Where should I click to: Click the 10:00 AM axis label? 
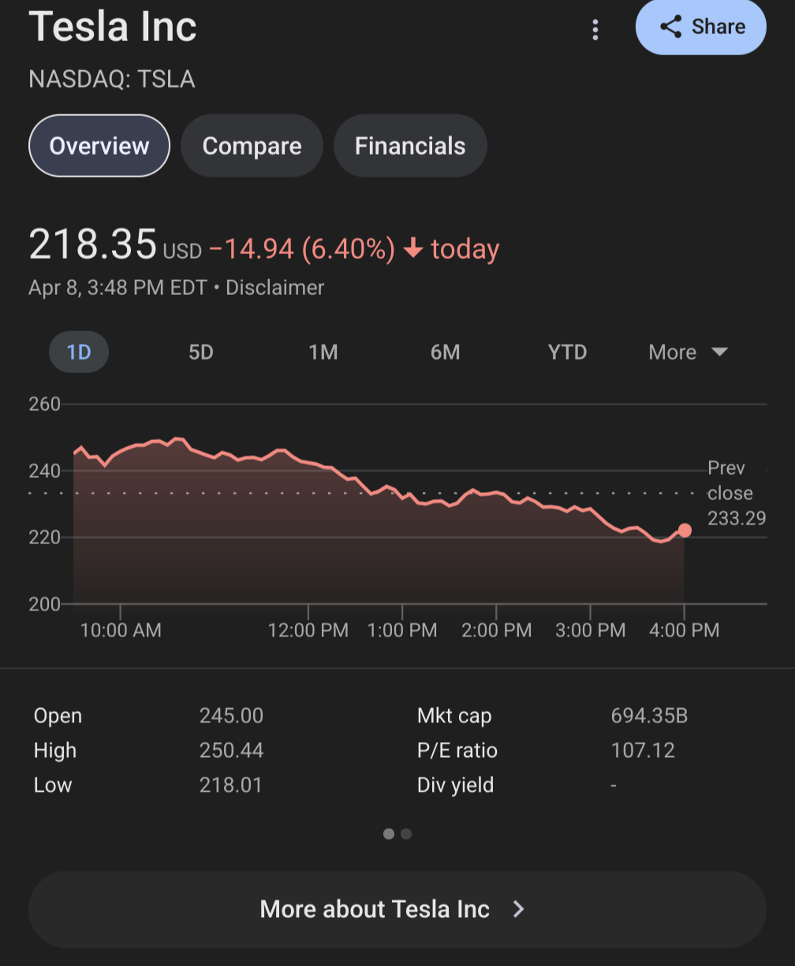121,630
